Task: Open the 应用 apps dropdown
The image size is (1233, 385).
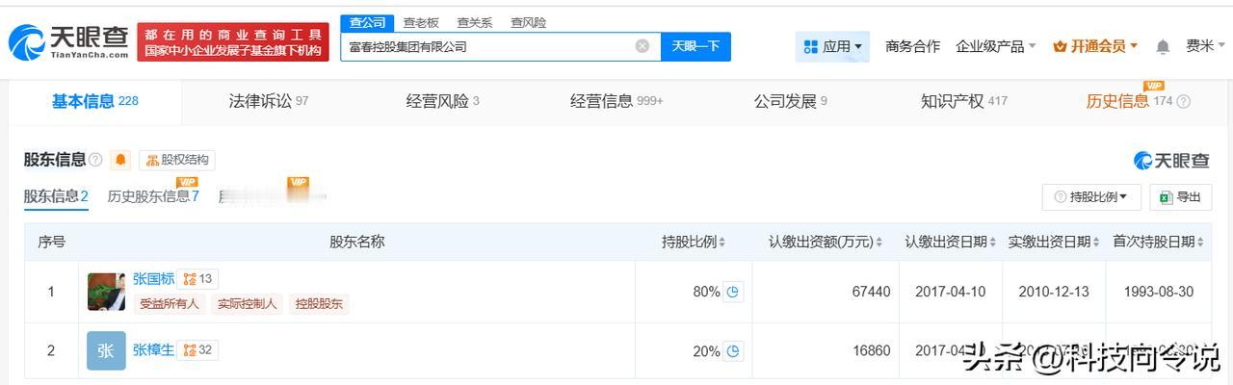Action: coord(833,46)
